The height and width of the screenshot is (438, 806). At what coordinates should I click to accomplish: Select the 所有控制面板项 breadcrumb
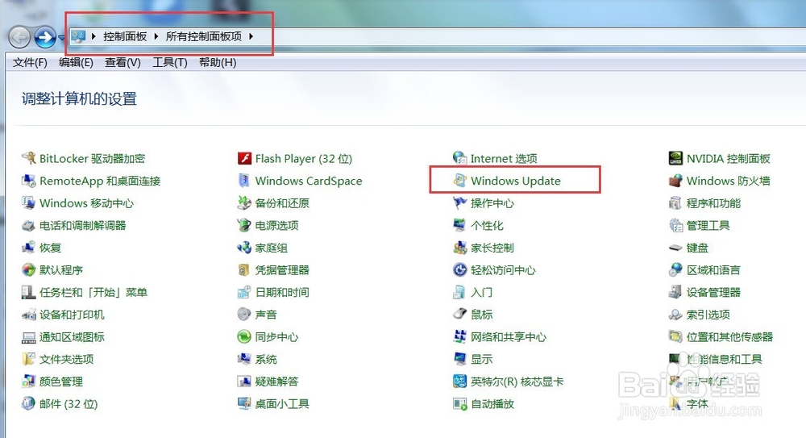(204, 36)
